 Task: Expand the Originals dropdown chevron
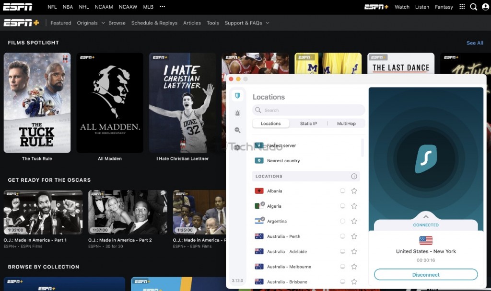(103, 23)
